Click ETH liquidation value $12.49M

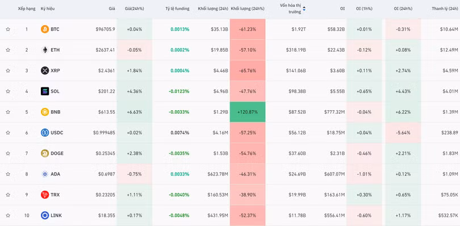(449, 50)
